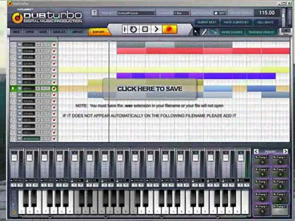Select the pointer arrow tool
Image resolution: width=295 pixels, height=221 pixels.
(x=196, y=32)
